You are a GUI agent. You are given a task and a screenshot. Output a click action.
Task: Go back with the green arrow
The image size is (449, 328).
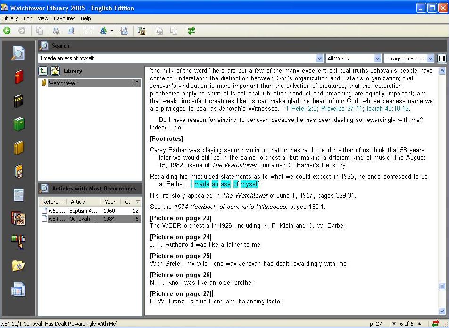(x=7, y=30)
